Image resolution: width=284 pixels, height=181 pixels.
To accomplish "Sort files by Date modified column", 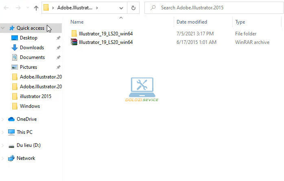I will 192,22.
